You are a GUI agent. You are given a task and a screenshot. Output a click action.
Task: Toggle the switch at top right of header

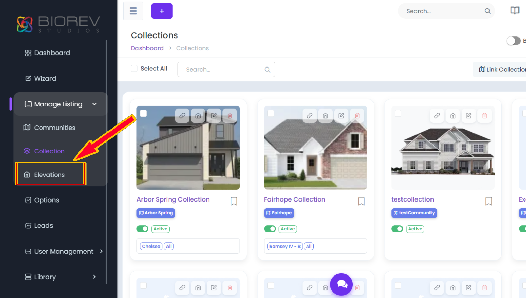pyautogui.click(x=513, y=41)
